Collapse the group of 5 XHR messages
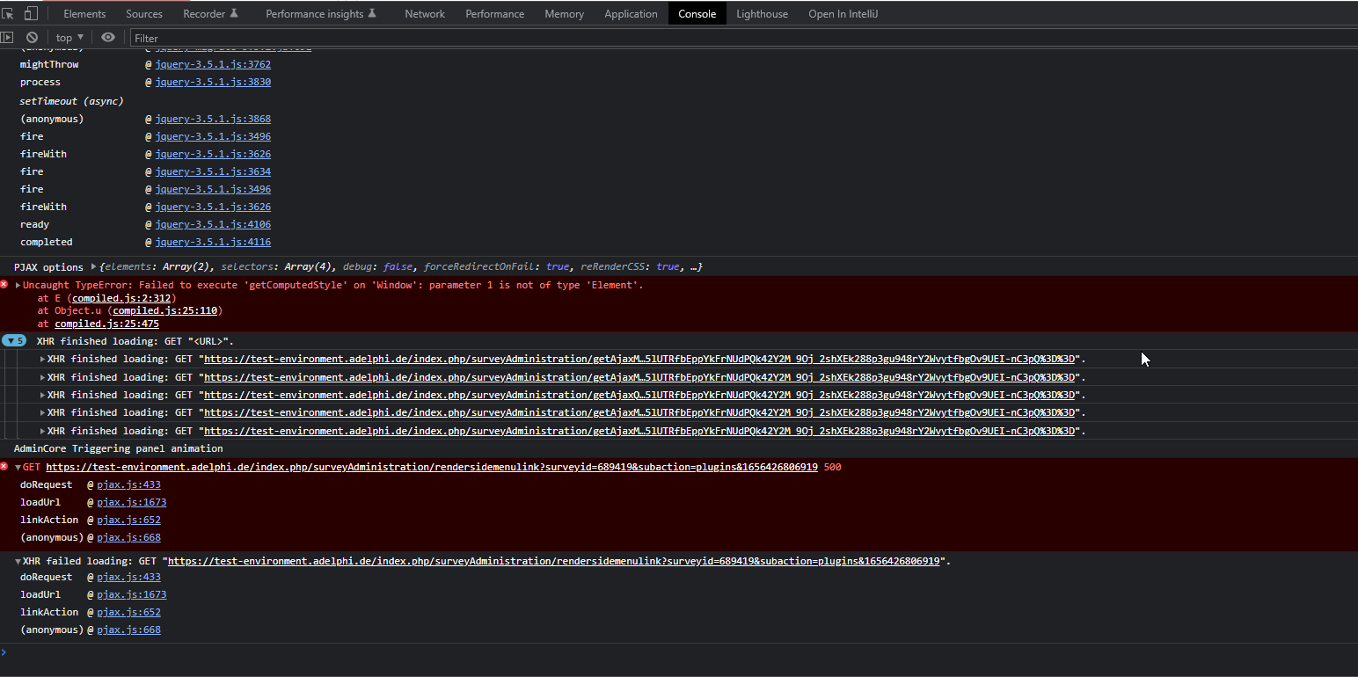The height and width of the screenshot is (677, 1358). pyautogui.click(x=15, y=341)
